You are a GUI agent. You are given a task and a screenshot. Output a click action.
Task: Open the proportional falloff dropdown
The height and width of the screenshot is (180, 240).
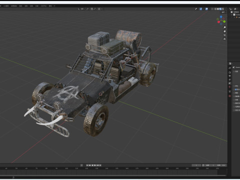[102, 9]
